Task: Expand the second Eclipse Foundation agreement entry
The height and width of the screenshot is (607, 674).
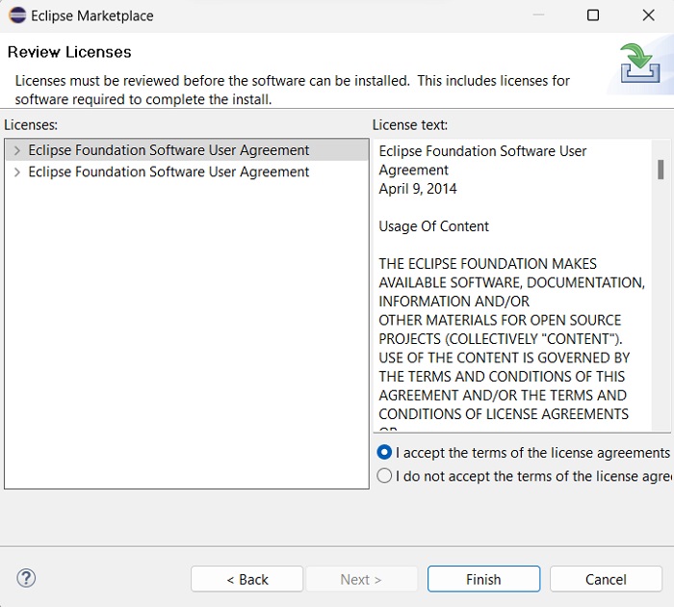Action: (16, 172)
